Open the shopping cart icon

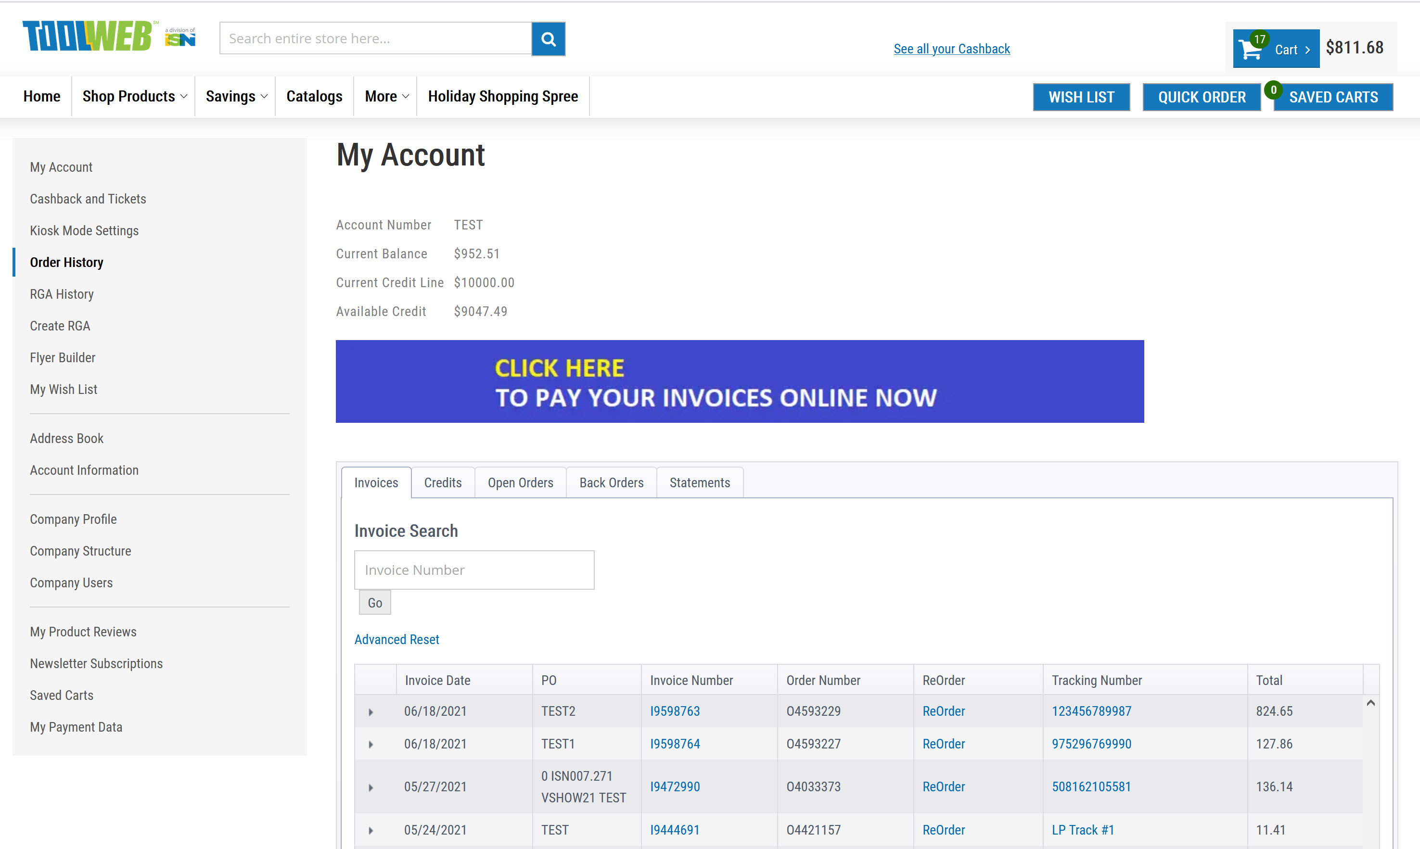pos(1250,50)
